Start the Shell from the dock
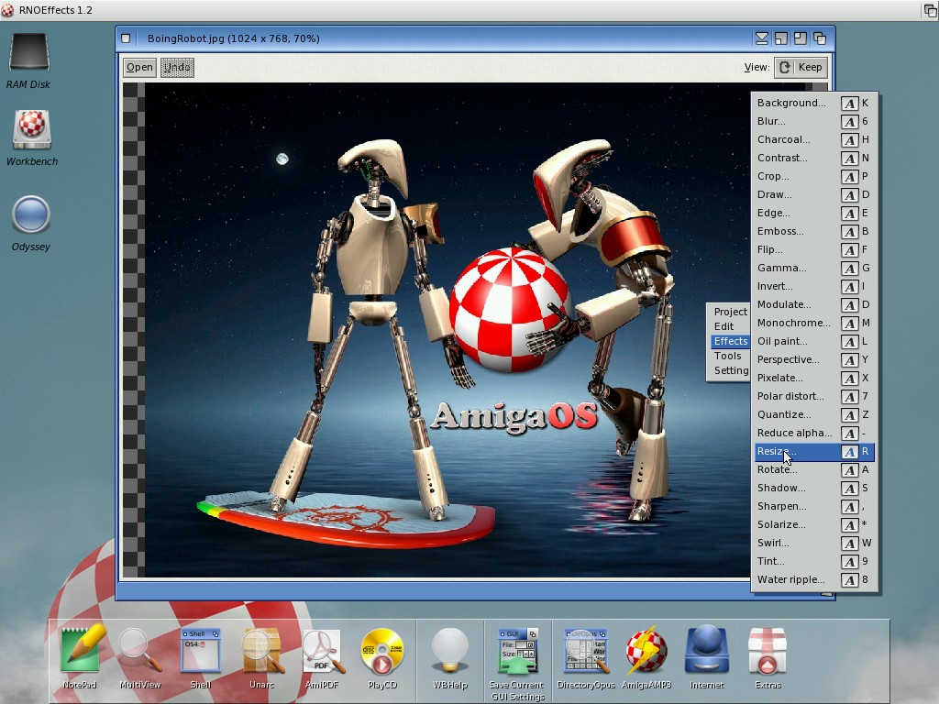The width and height of the screenshot is (939, 704). pyautogui.click(x=200, y=651)
